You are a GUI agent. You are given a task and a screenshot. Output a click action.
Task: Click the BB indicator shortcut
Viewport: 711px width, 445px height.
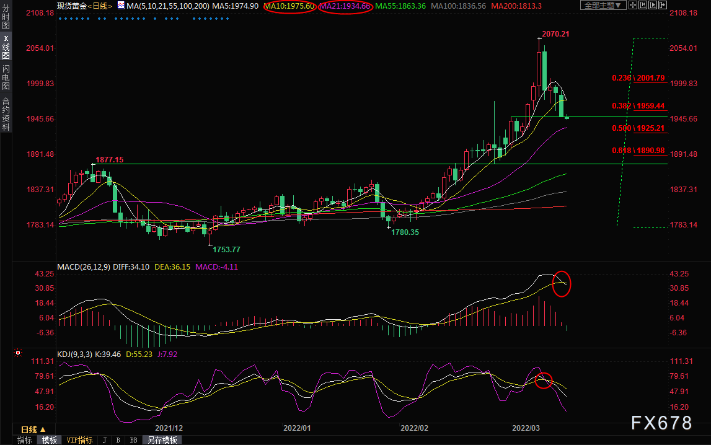click(x=133, y=440)
